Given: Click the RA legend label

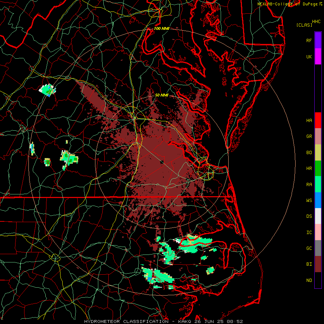Looking at the screenshot, I should point(309,185).
